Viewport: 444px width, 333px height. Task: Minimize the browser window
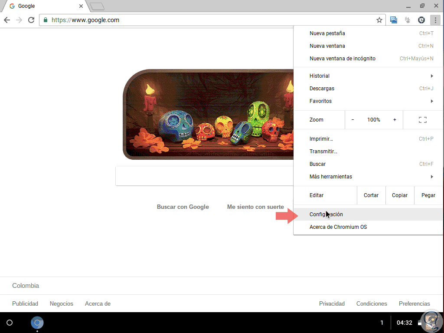pos(408,6)
